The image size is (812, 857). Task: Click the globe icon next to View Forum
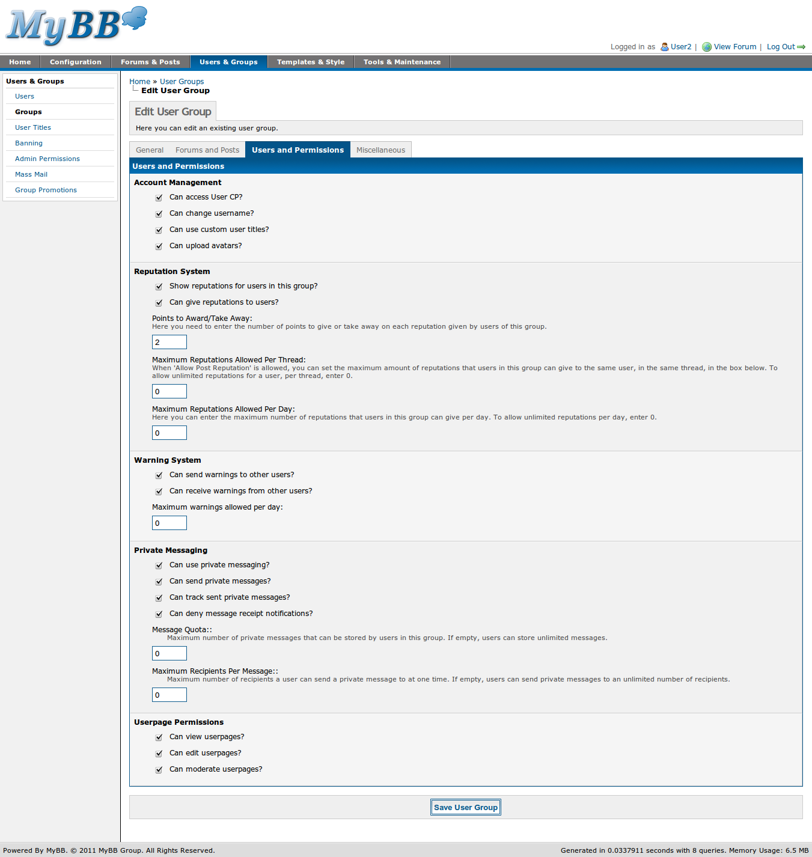pos(707,47)
